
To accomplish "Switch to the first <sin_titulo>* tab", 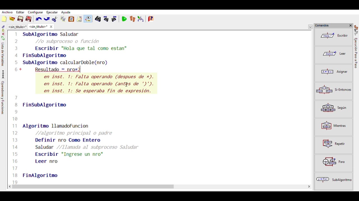I will (17, 27).
